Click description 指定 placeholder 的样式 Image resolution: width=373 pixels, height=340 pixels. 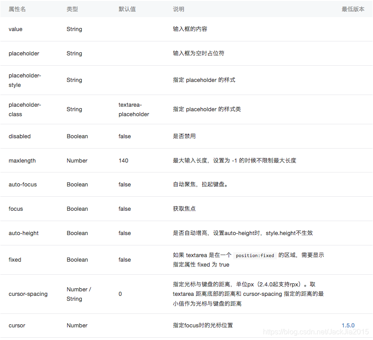(204, 80)
